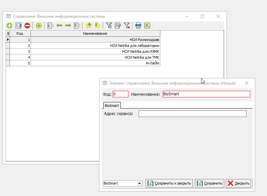Screen dimensions: 267x196
Task: Go to last record icon
Action: point(77,26)
